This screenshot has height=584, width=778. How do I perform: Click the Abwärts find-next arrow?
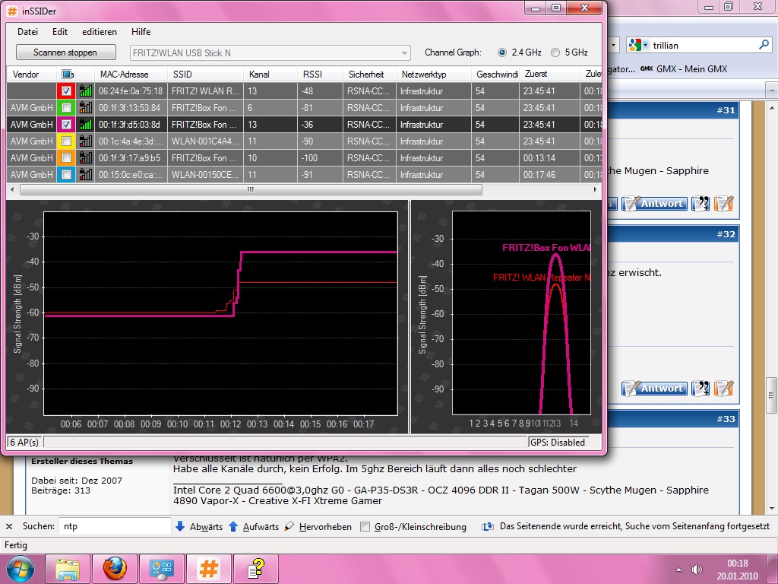(x=180, y=526)
